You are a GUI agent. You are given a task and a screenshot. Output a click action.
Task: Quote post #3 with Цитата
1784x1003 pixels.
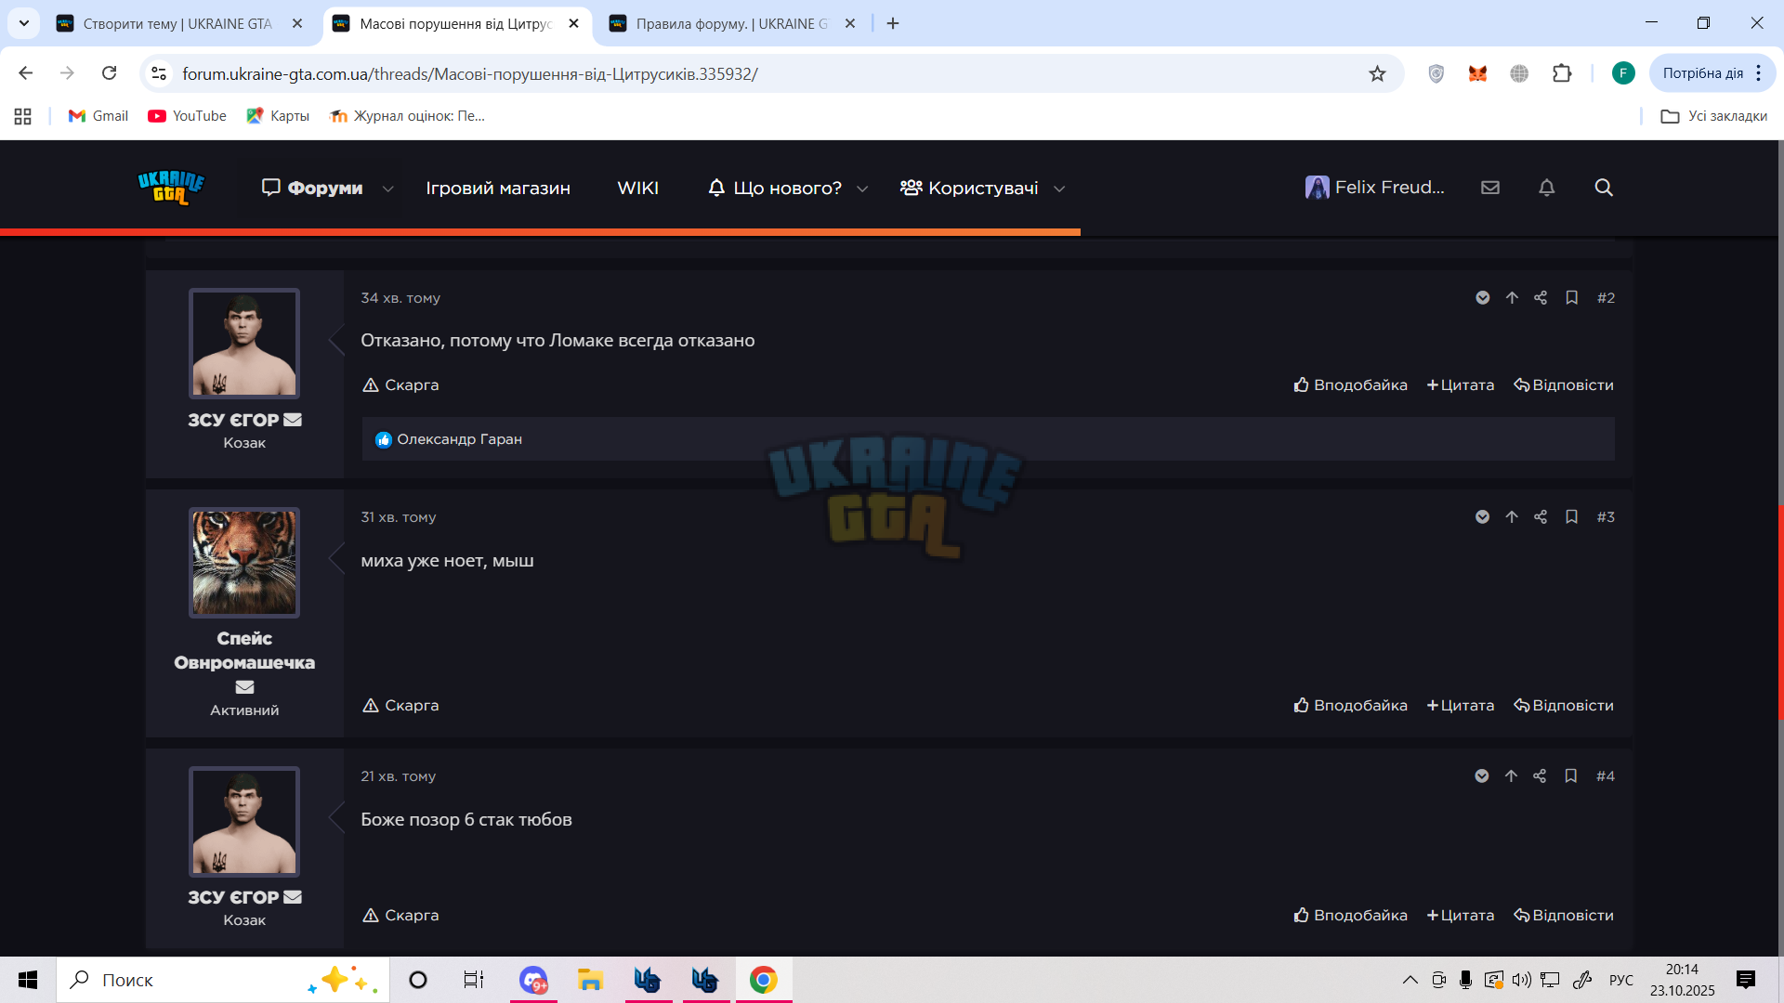[1461, 705]
